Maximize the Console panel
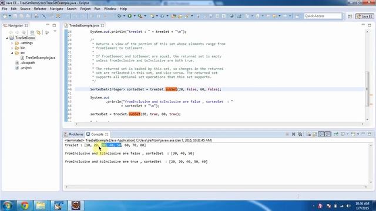376x211 pixels. click(x=370, y=134)
